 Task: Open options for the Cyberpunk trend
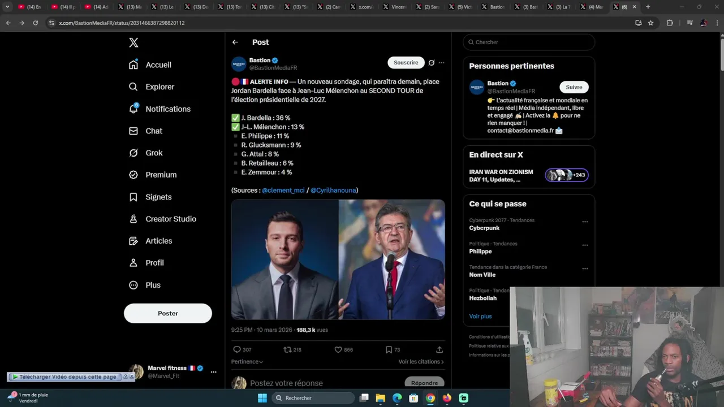pyautogui.click(x=585, y=222)
